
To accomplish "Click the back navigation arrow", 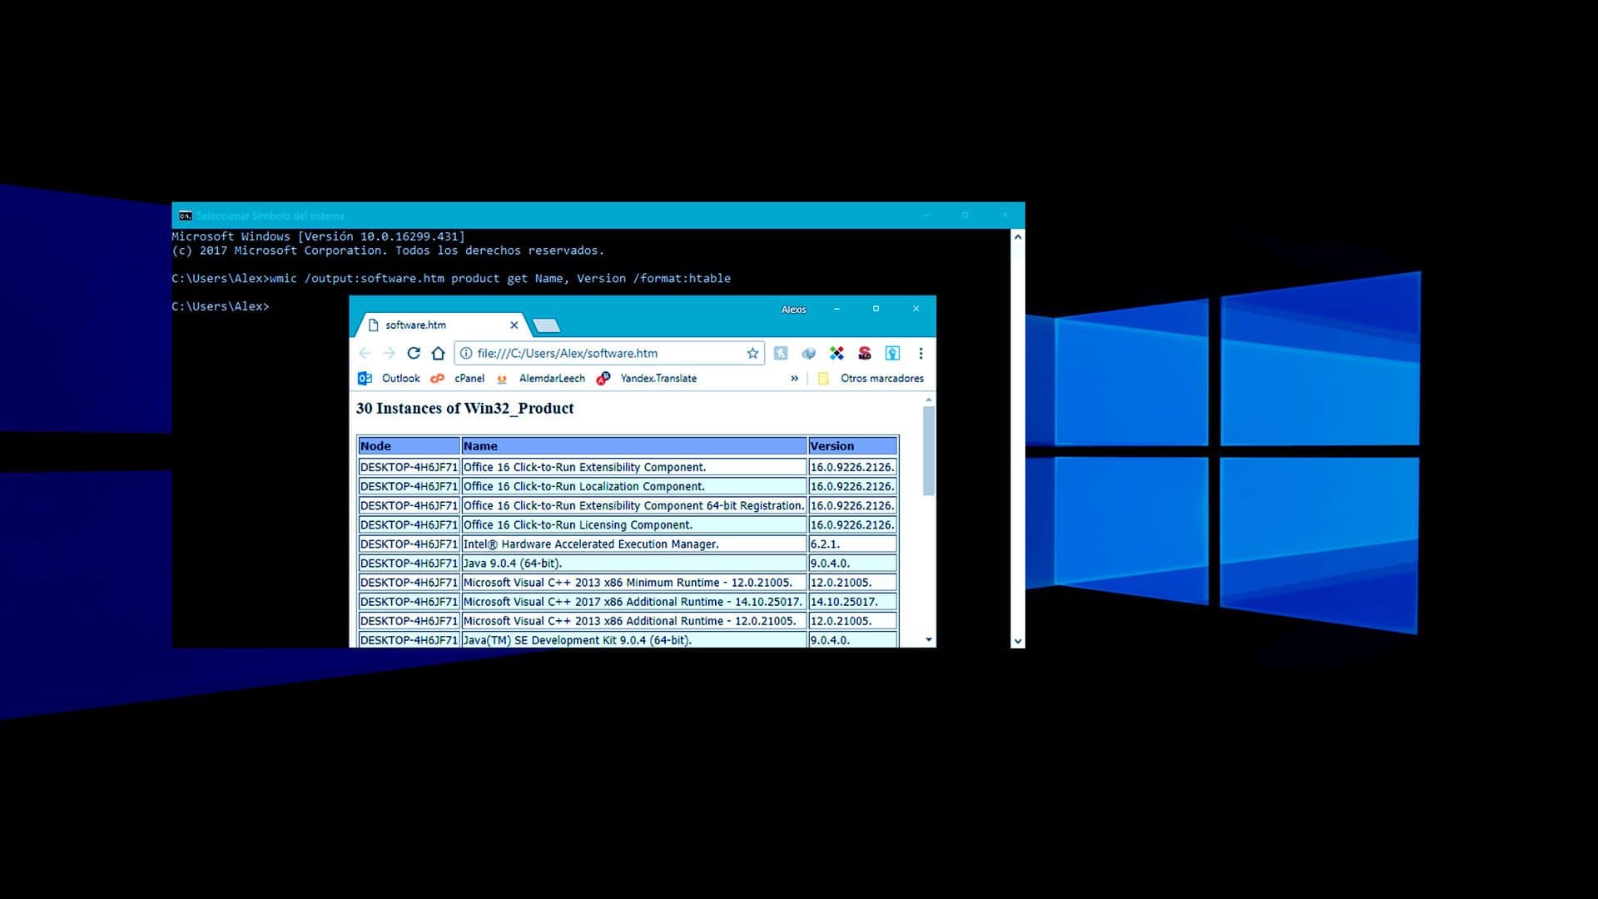I will (365, 353).
